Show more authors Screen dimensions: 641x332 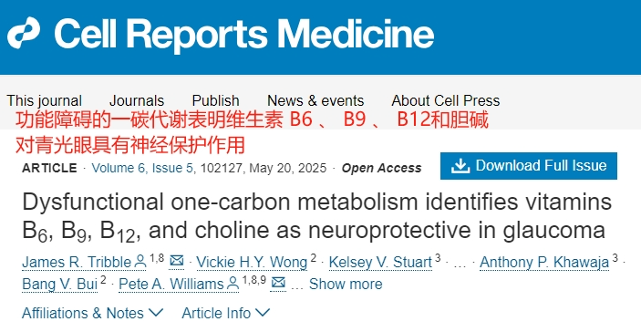[346, 284]
